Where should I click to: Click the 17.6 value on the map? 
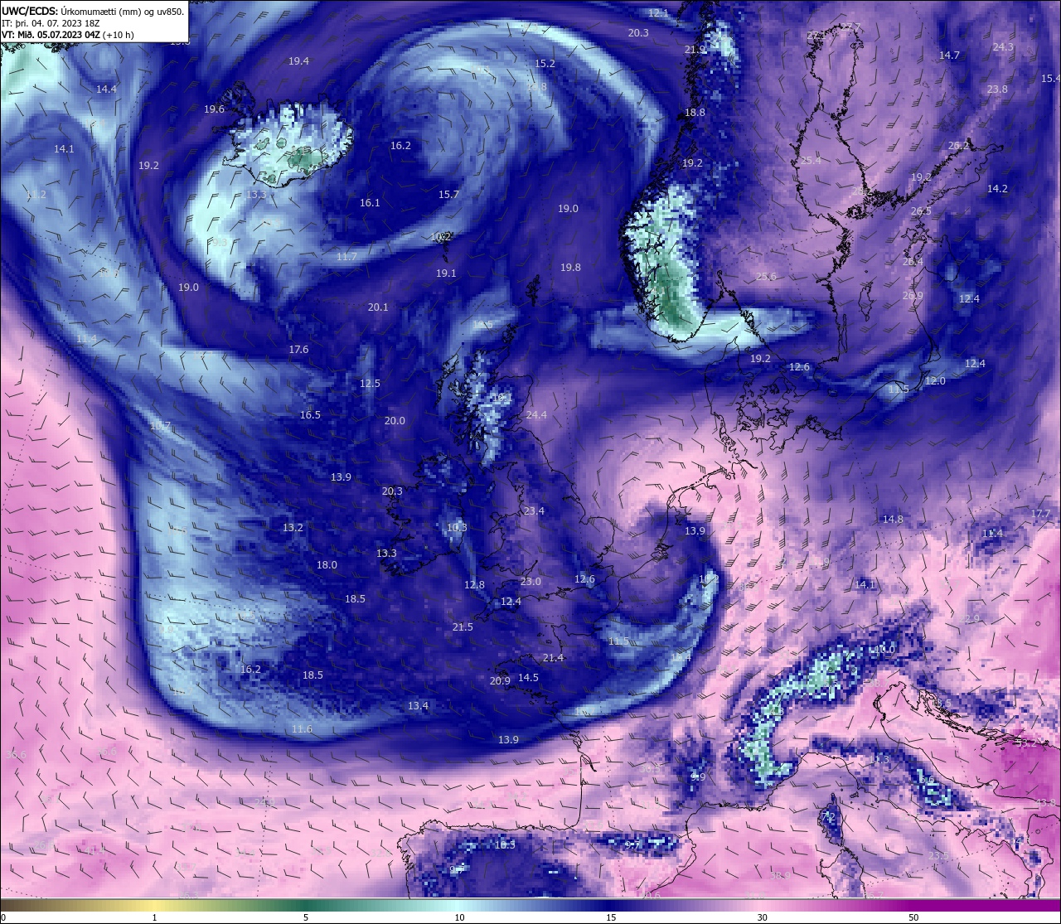pyautogui.click(x=298, y=350)
